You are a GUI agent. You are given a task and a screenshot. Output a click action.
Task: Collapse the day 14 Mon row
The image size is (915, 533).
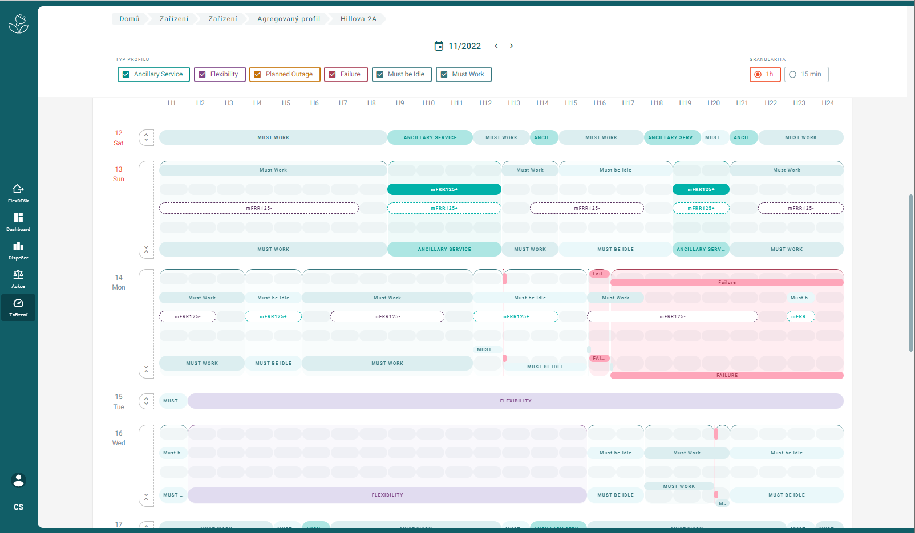(x=147, y=369)
